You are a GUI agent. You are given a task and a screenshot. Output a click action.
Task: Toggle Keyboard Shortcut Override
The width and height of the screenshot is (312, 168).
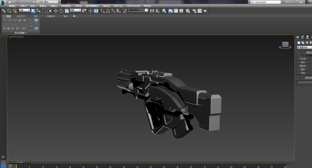[x=96, y=11]
